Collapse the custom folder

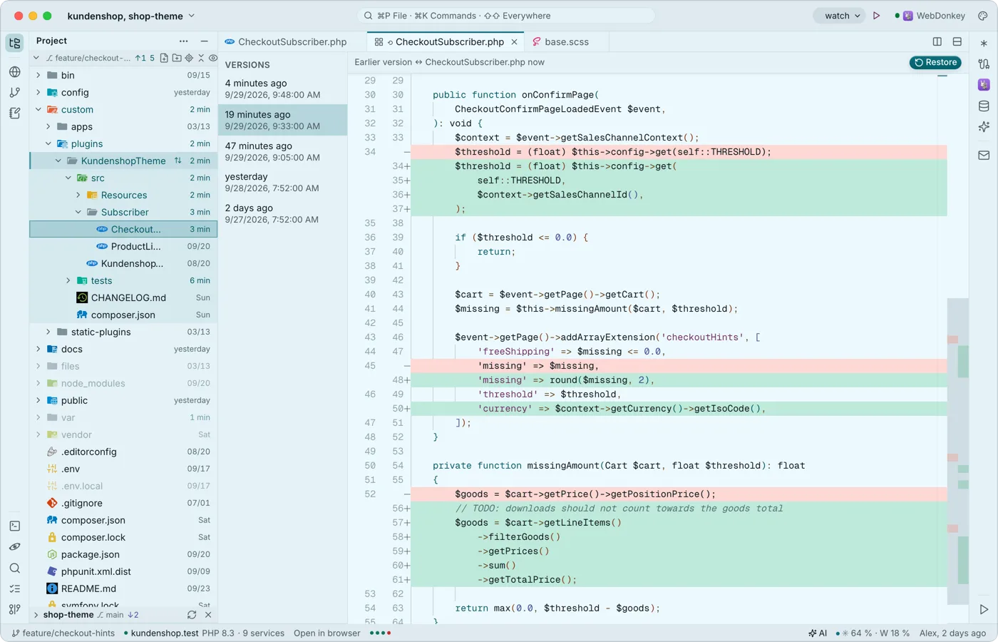click(38, 109)
